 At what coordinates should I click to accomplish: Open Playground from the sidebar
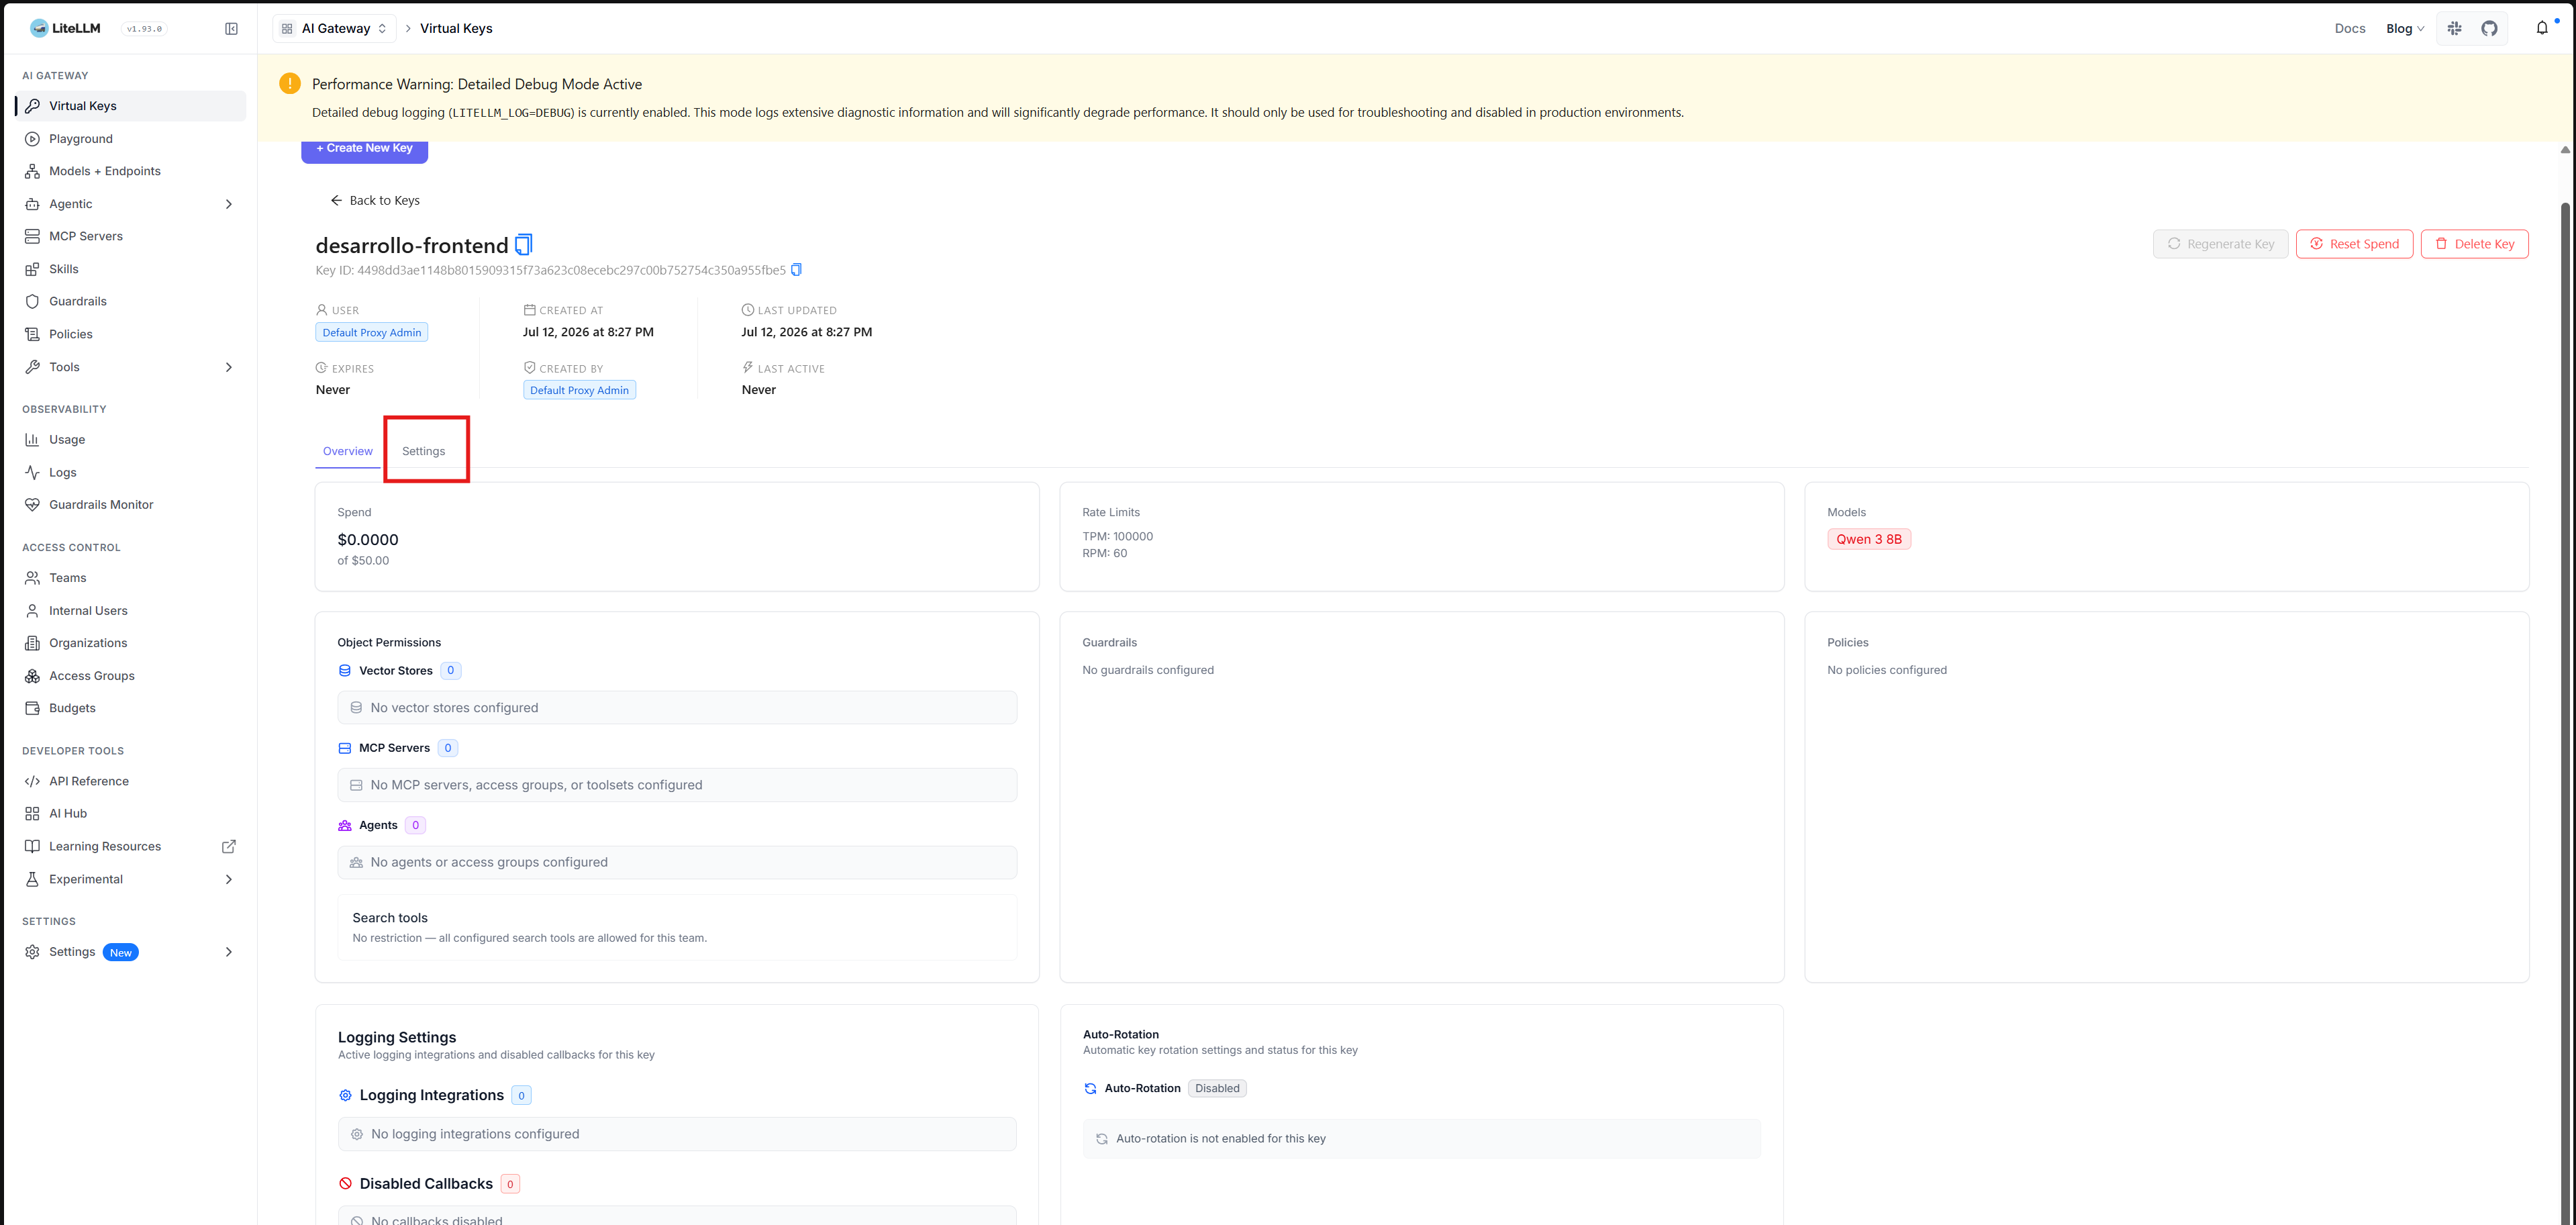click(130, 139)
